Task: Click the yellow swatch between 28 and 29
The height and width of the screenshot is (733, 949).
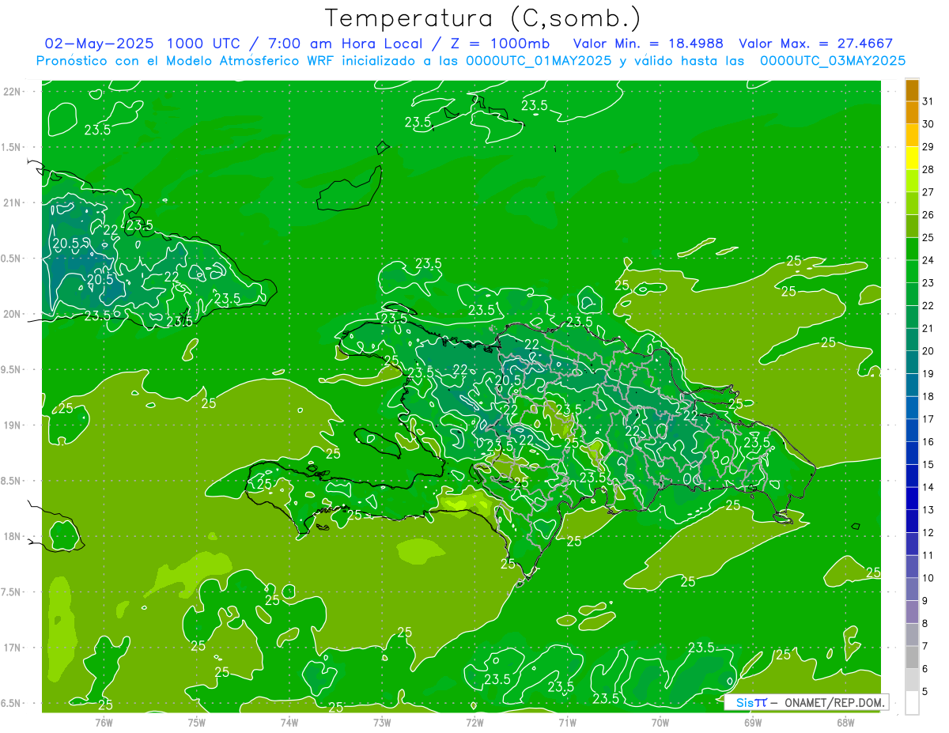Action: click(912, 158)
